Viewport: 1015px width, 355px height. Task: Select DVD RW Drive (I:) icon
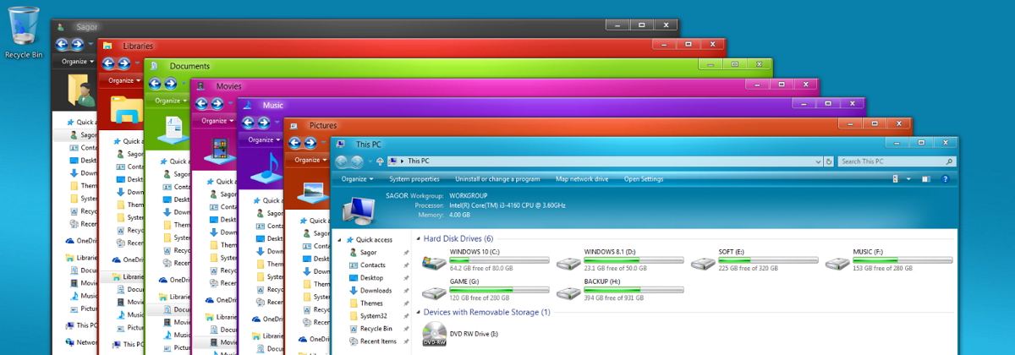434,336
